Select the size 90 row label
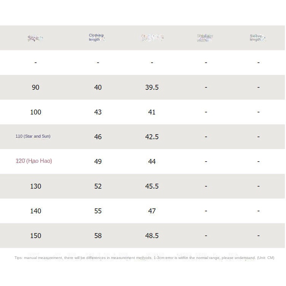The height and width of the screenshot is (286, 286). (35, 87)
